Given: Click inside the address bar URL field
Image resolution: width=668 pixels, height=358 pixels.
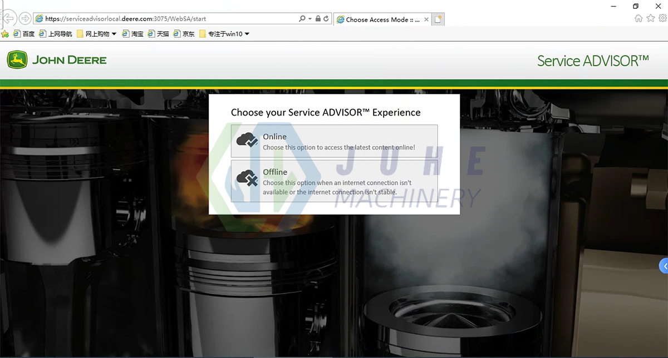Looking at the screenshot, I should click(167, 18).
